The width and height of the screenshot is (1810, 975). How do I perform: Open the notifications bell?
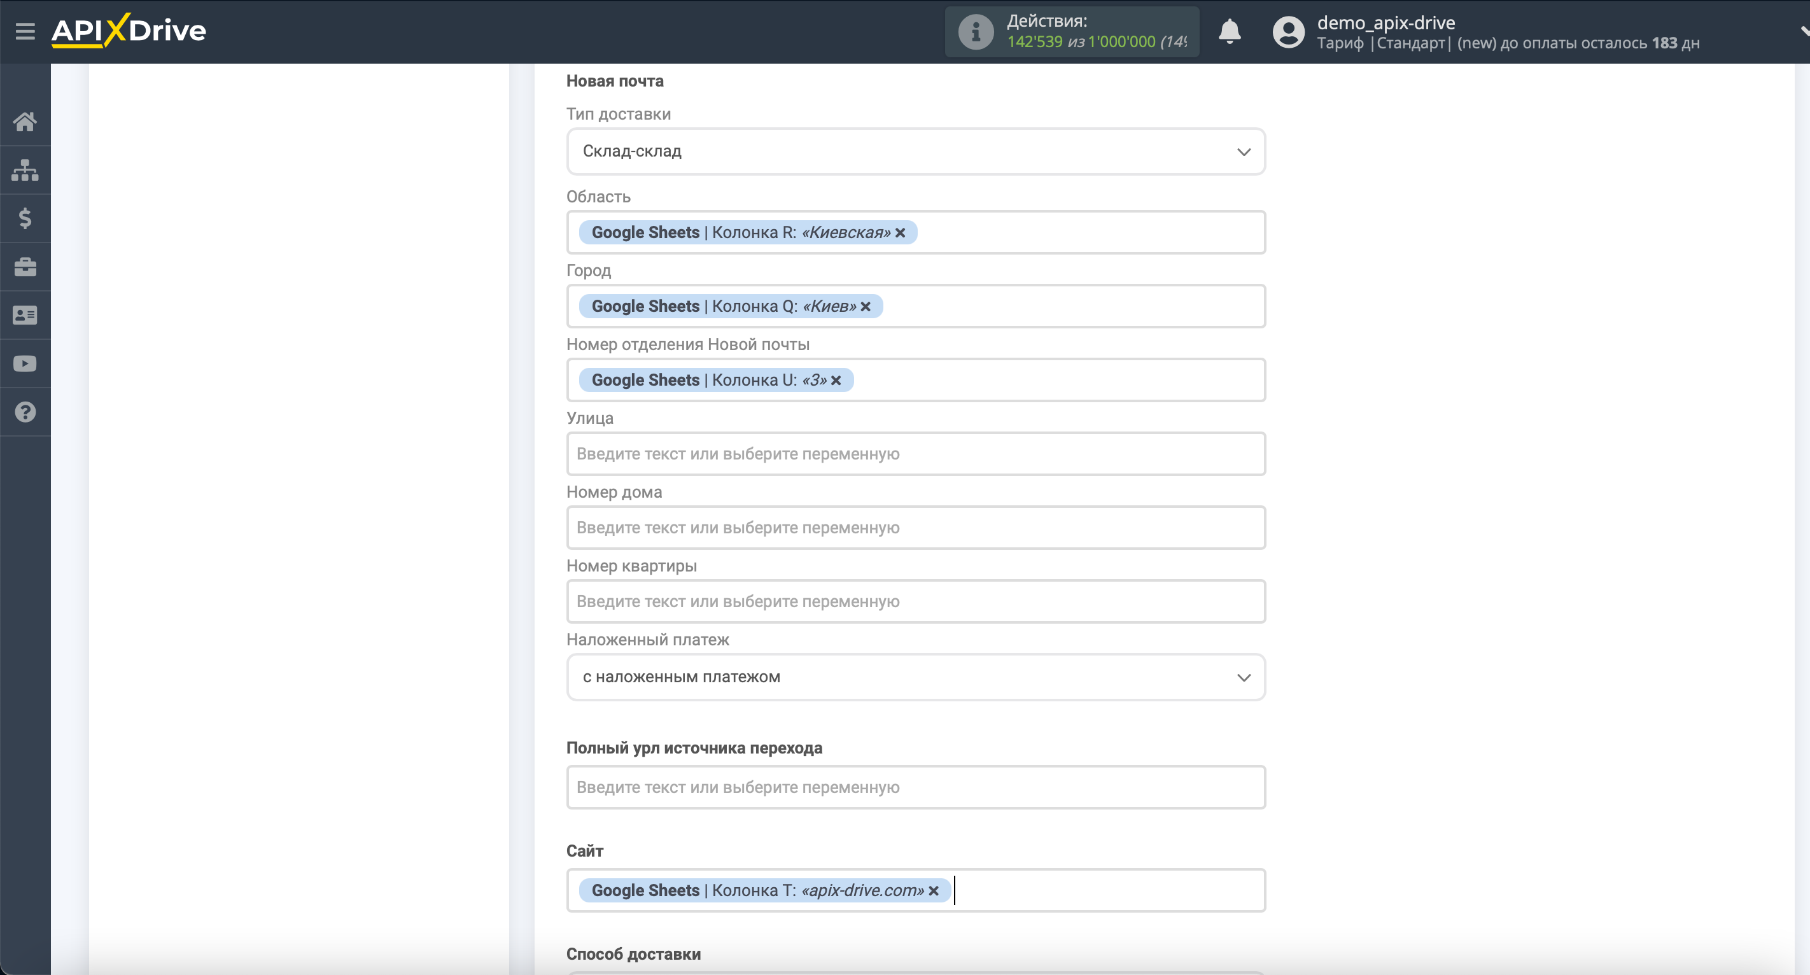(x=1230, y=32)
